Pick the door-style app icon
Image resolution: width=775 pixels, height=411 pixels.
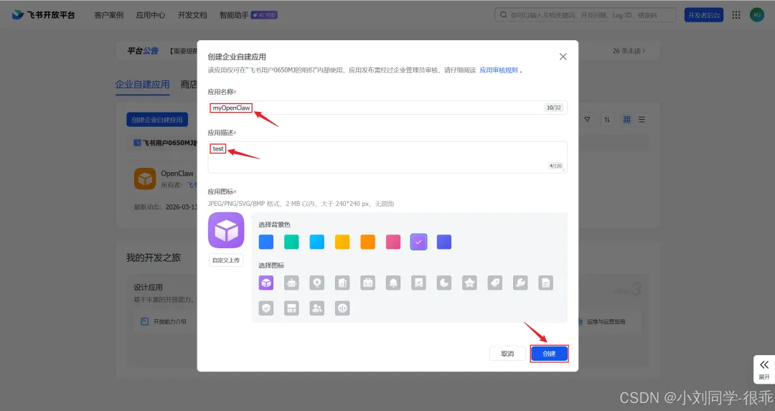342,283
